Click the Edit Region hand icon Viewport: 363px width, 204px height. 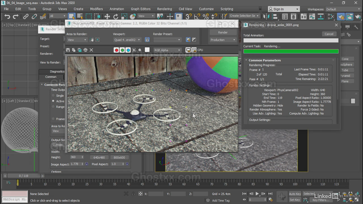click(91, 40)
